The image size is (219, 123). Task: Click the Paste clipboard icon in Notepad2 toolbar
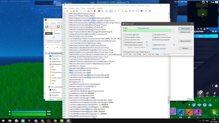point(95,11)
